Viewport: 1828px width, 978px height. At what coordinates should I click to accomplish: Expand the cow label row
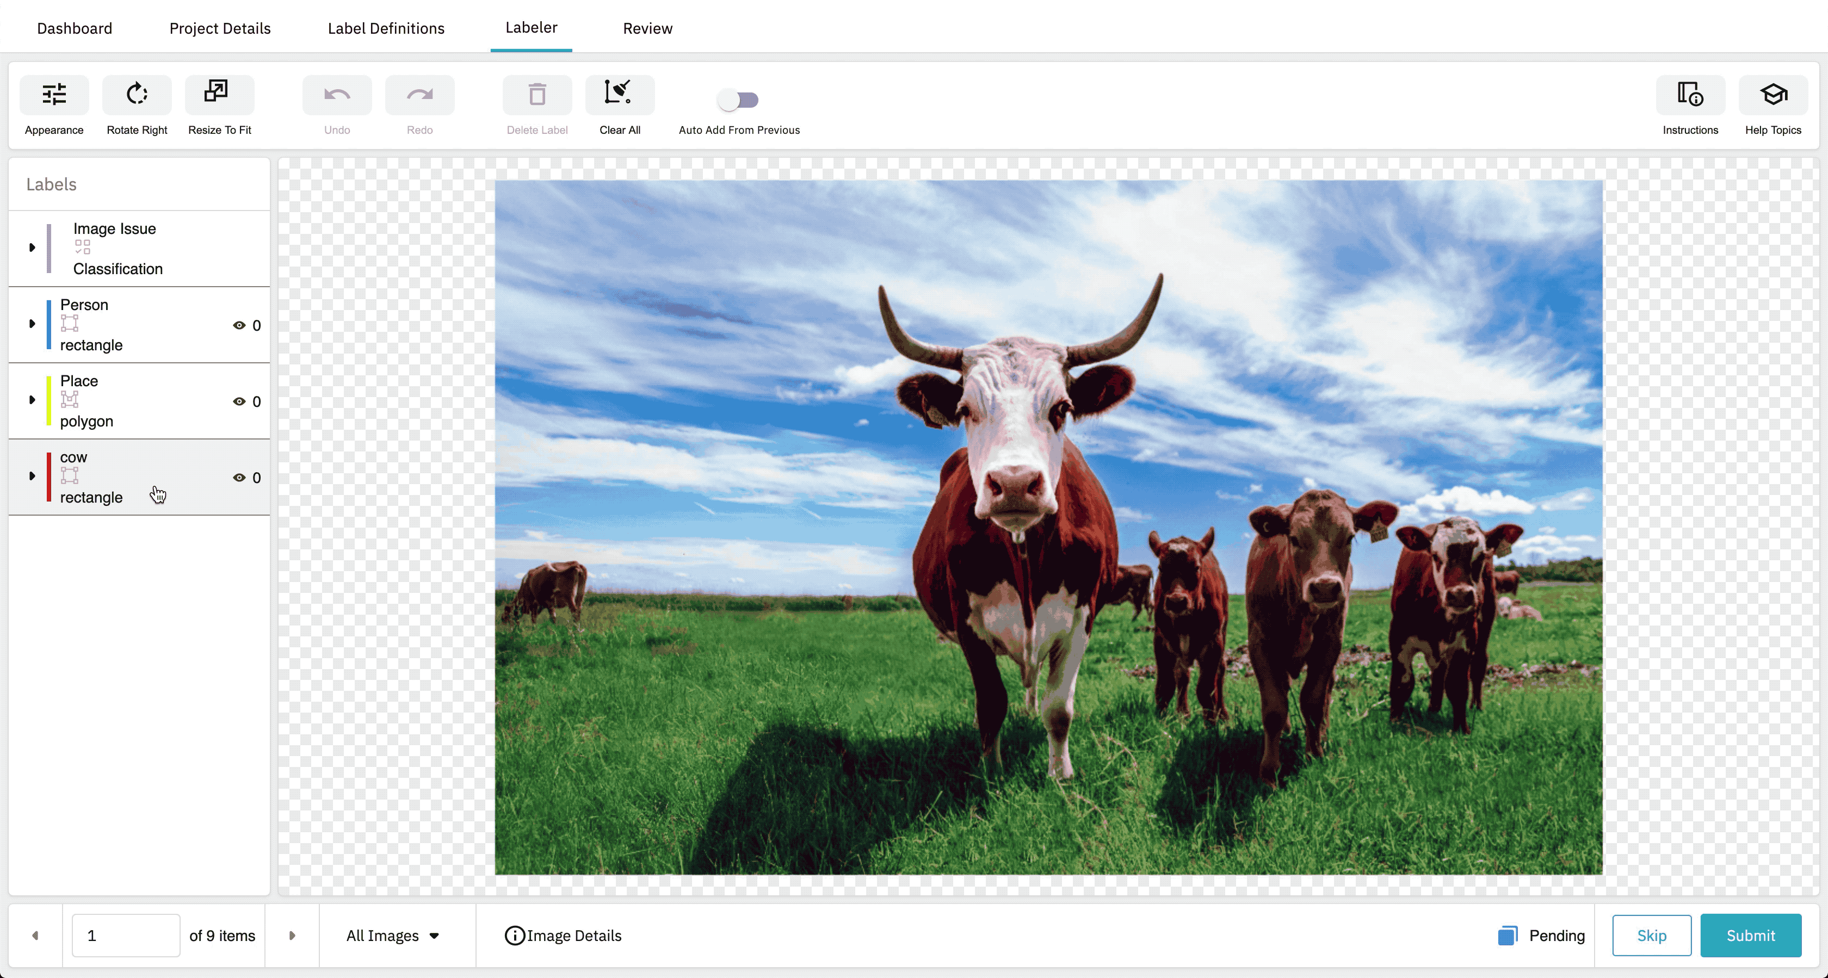coord(32,475)
